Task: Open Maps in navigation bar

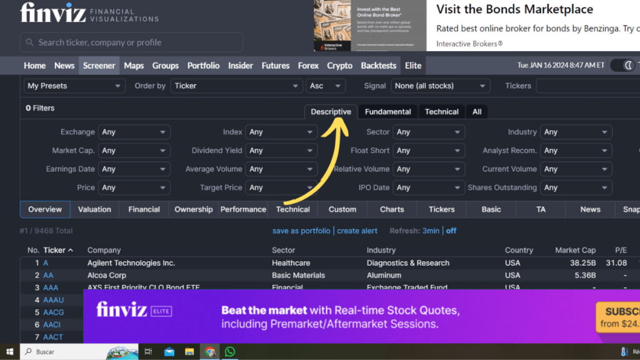Action: (134, 66)
